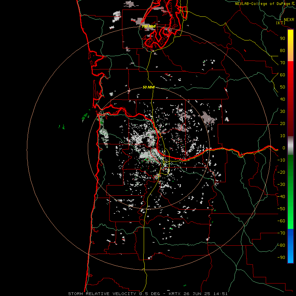Click the 50 NMI range ring label
Screen dimensions: 296x296
click(149, 87)
